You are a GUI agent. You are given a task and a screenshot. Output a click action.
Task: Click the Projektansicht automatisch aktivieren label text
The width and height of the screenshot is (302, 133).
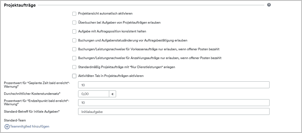pyautogui.click(x=105, y=14)
